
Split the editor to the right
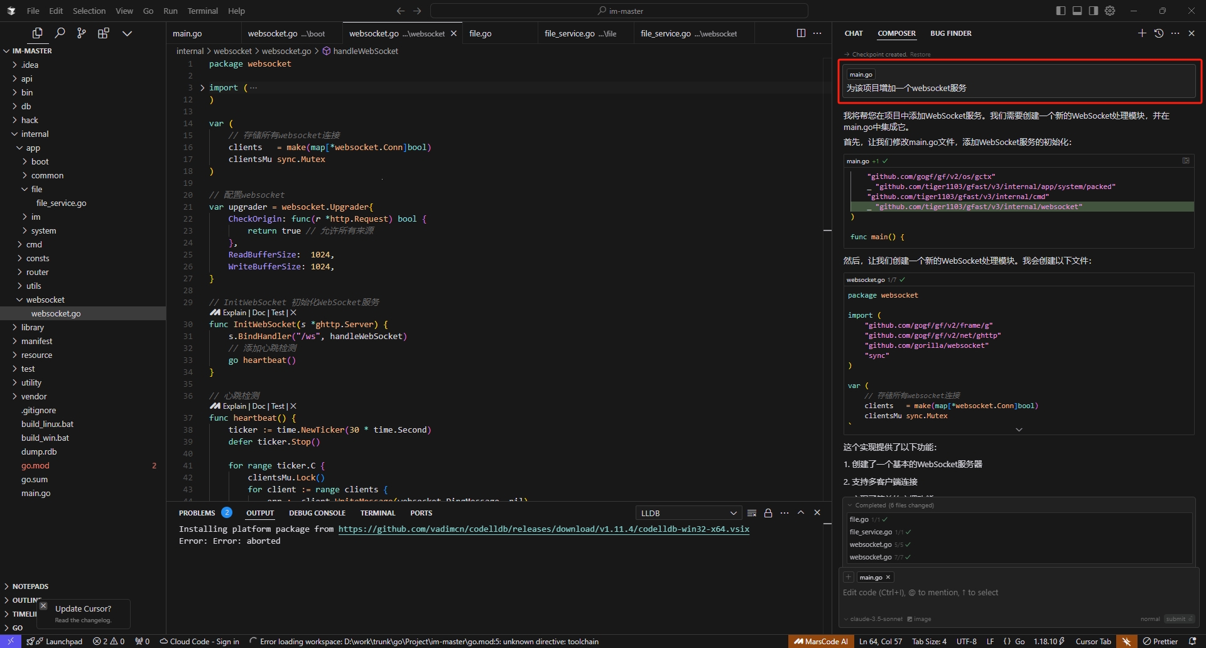pos(801,33)
